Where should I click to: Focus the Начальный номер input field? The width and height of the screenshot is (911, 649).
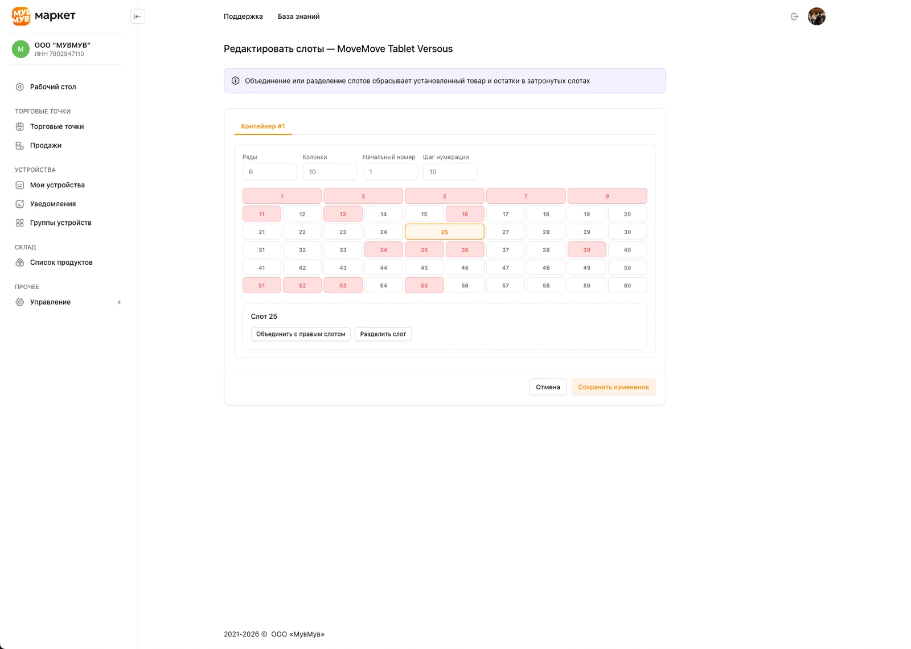390,171
